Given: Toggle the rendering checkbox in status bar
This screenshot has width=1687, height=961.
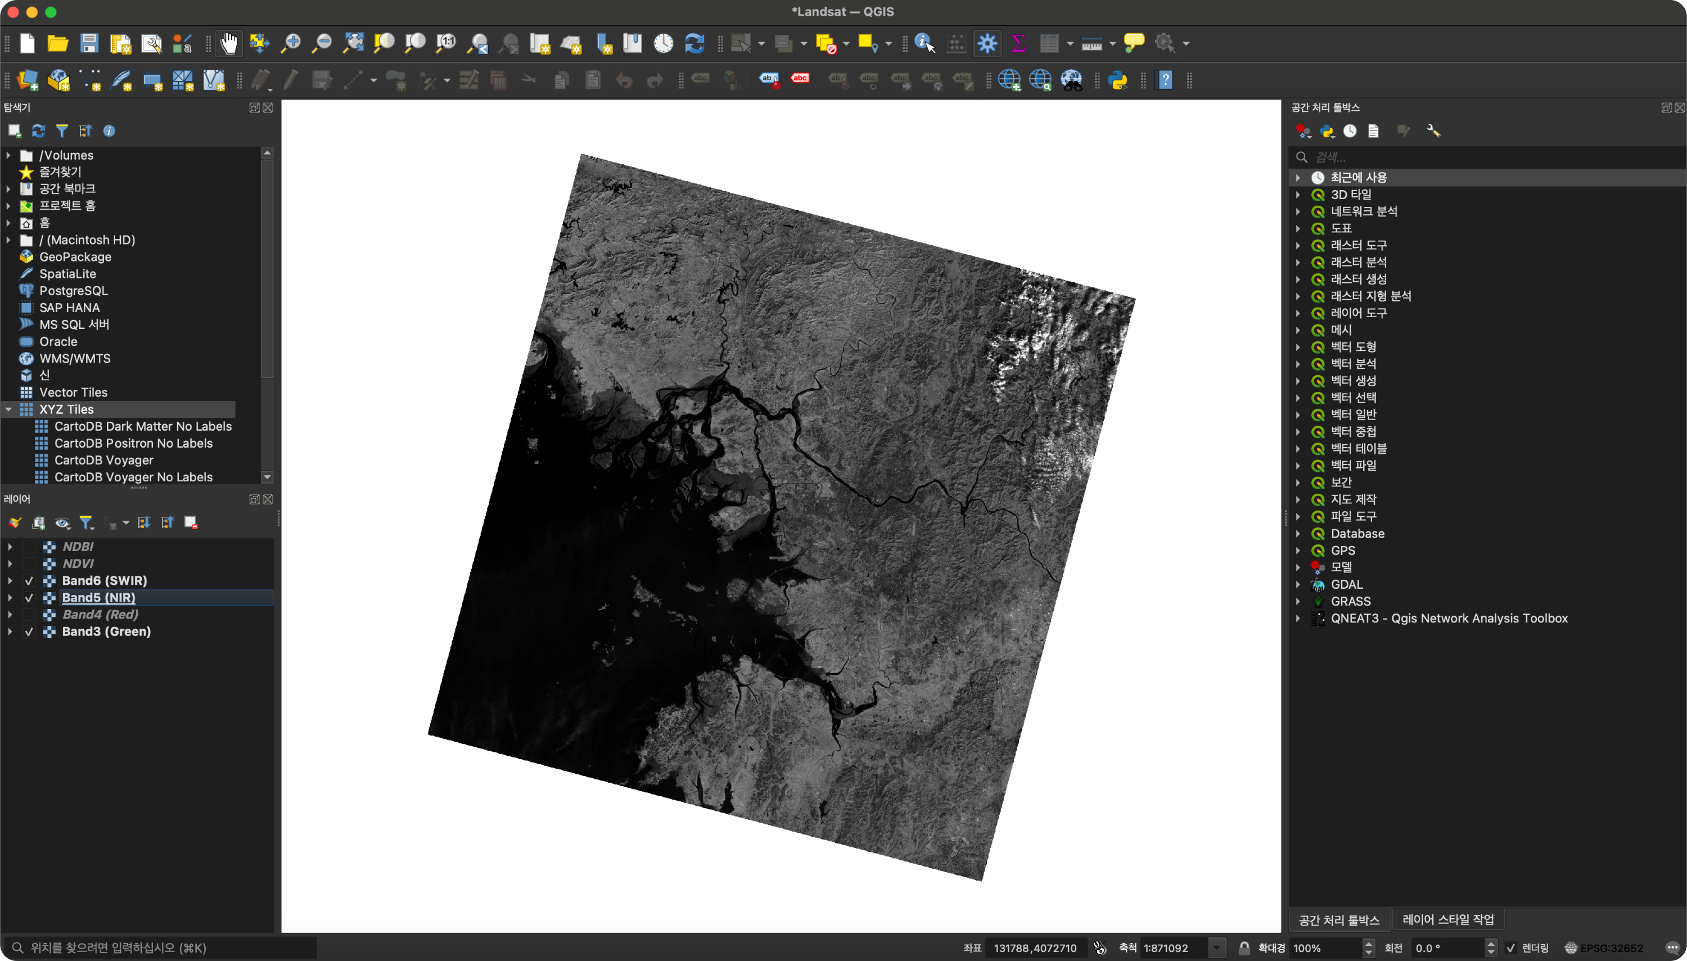Looking at the screenshot, I should [x=1511, y=948].
